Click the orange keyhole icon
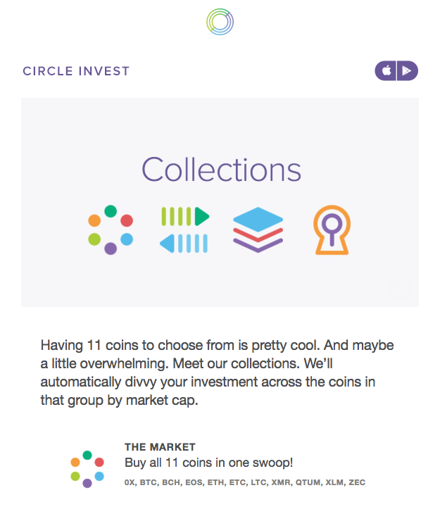 coord(332,230)
